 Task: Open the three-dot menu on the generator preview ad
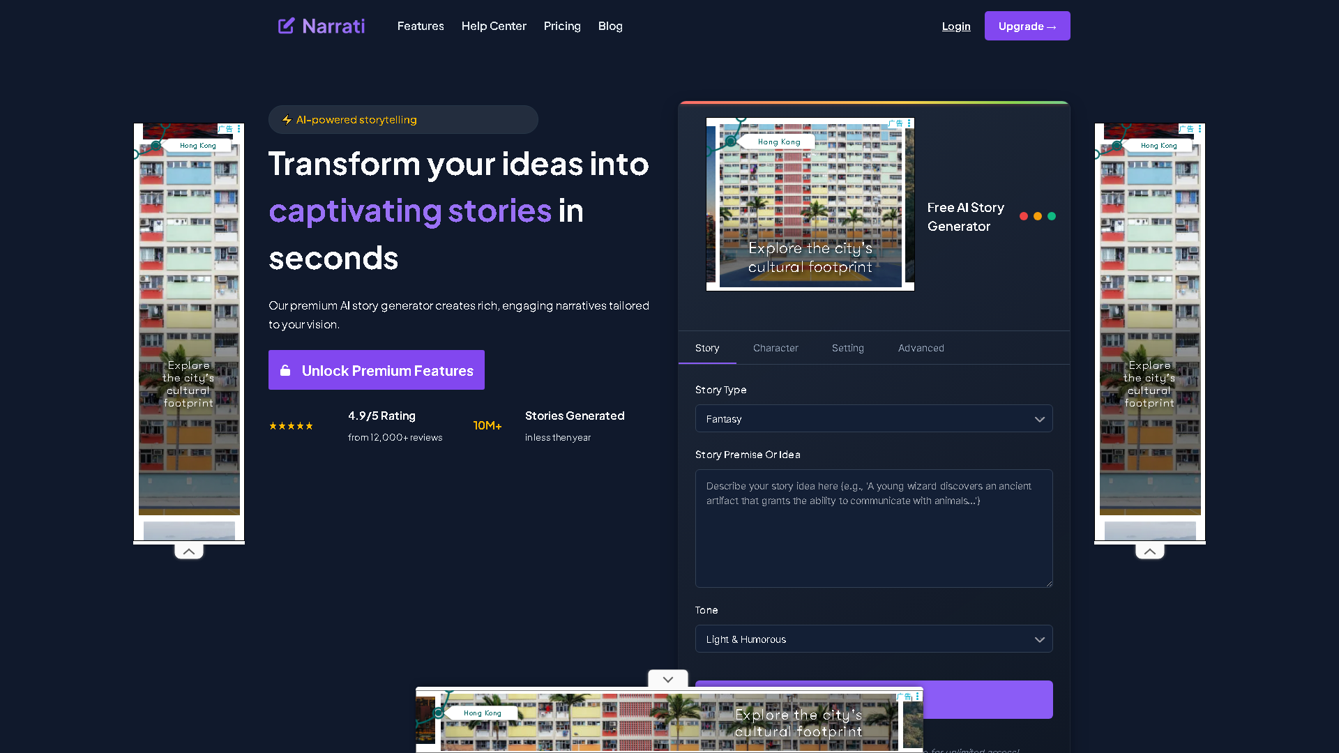(909, 122)
